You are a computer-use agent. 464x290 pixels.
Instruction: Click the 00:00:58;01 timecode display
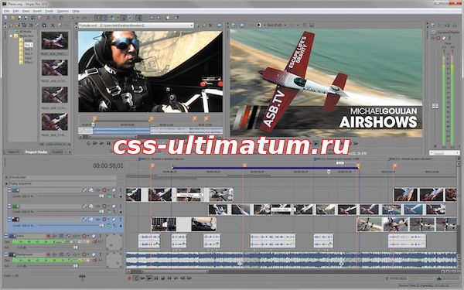point(108,165)
